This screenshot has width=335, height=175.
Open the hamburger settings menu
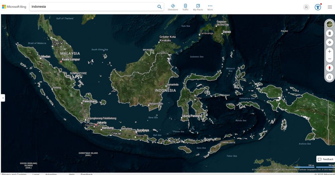tap(330, 7)
